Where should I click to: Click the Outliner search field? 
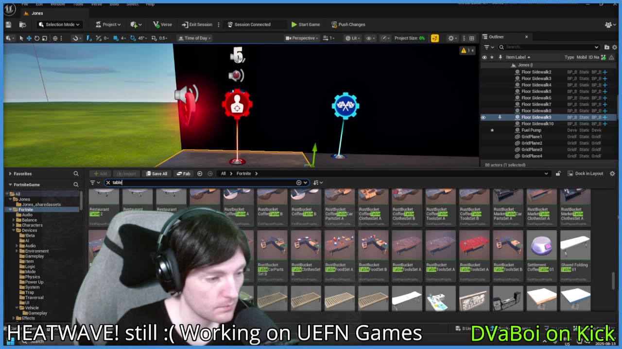pos(549,47)
